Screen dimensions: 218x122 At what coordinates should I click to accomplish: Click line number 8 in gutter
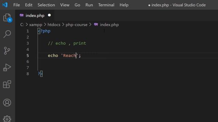coord(28,74)
